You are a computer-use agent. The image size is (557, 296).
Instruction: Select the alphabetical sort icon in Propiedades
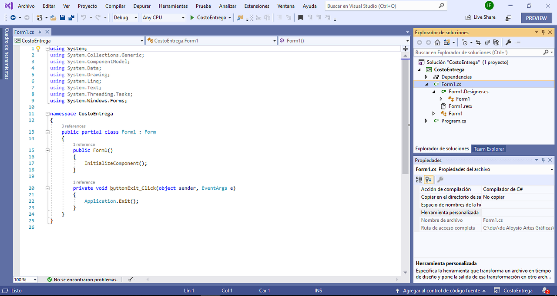point(428,179)
